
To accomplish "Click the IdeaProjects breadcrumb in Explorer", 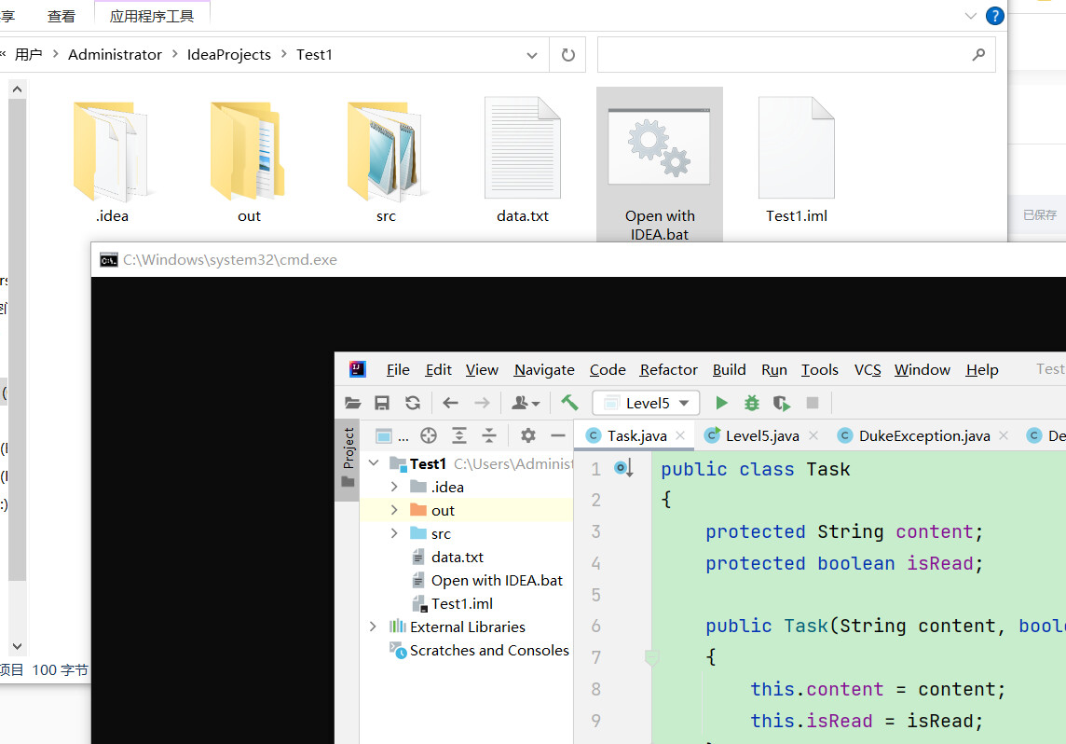I will (228, 54).
